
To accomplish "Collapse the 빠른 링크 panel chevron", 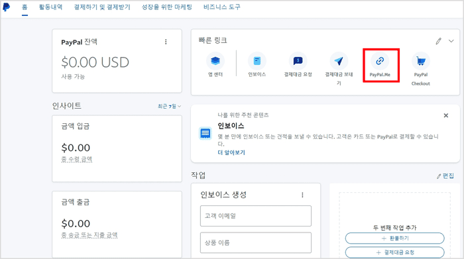I will coord(451,41).
